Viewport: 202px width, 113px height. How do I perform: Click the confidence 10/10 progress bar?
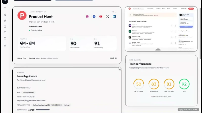(x=43, y=110)
